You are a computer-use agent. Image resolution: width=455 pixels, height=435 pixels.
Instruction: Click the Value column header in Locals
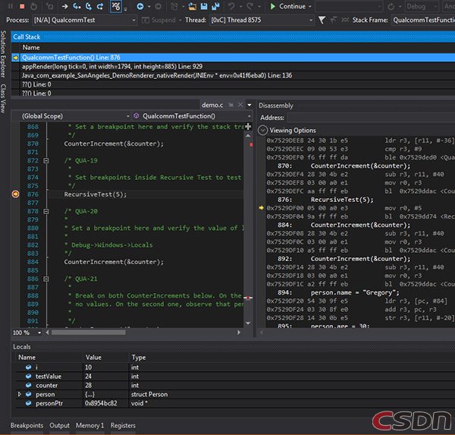tap(93, 358)
